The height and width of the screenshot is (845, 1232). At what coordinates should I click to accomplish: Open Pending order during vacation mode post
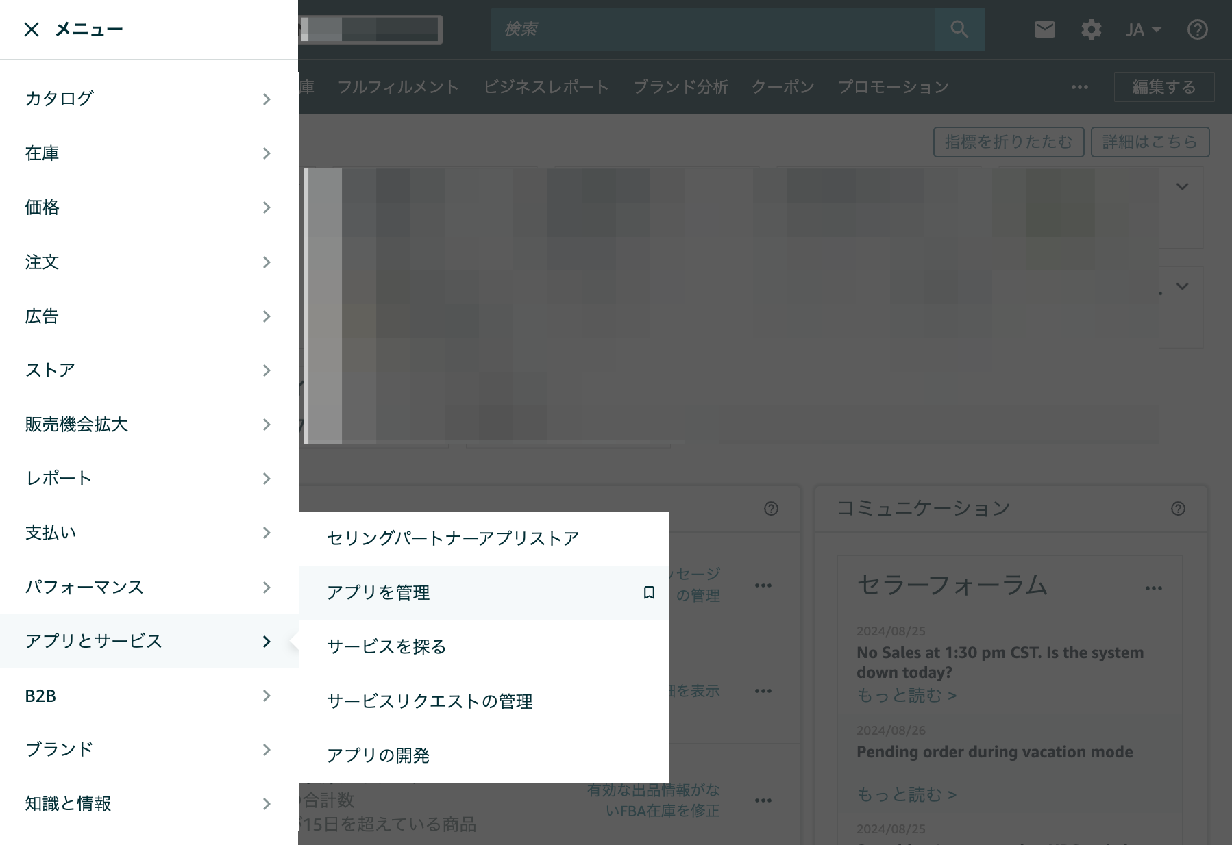pos(994,752)
